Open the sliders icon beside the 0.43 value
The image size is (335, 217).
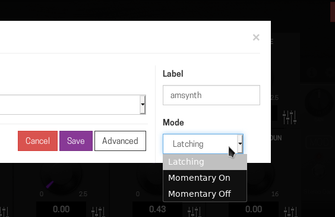click(194, 212)
